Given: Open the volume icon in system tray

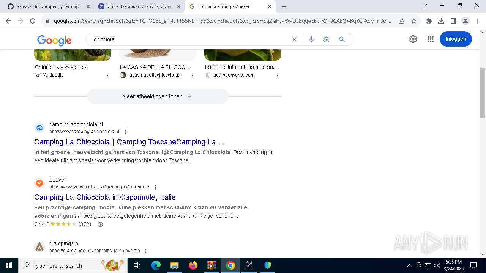Looking at the screenshot, I should click(437, 265).
